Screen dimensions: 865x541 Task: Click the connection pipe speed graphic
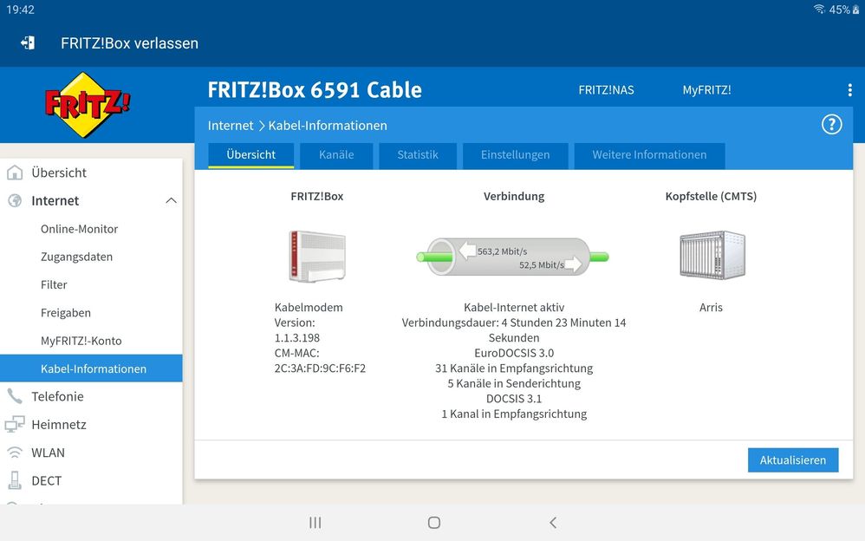coord(512,257)
